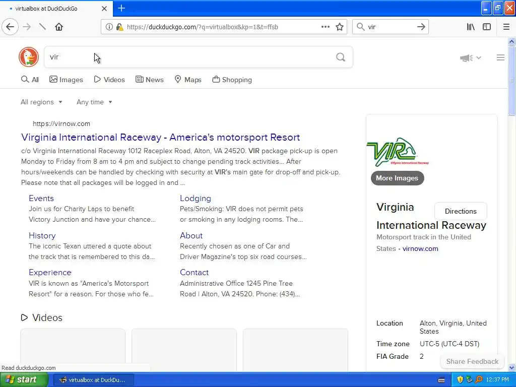Toggle the sidebar view icon
The height and width of the screenshot is (387, 516).
point(487,27)
